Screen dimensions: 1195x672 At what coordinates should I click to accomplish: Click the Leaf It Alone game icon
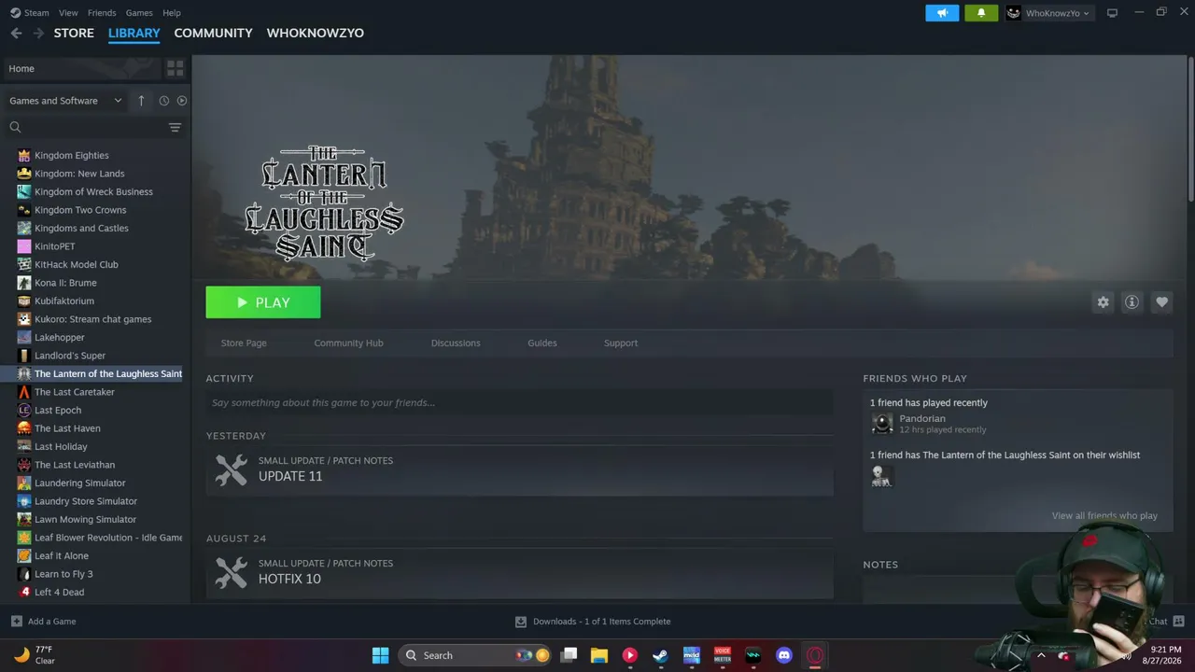coord(24,555)
